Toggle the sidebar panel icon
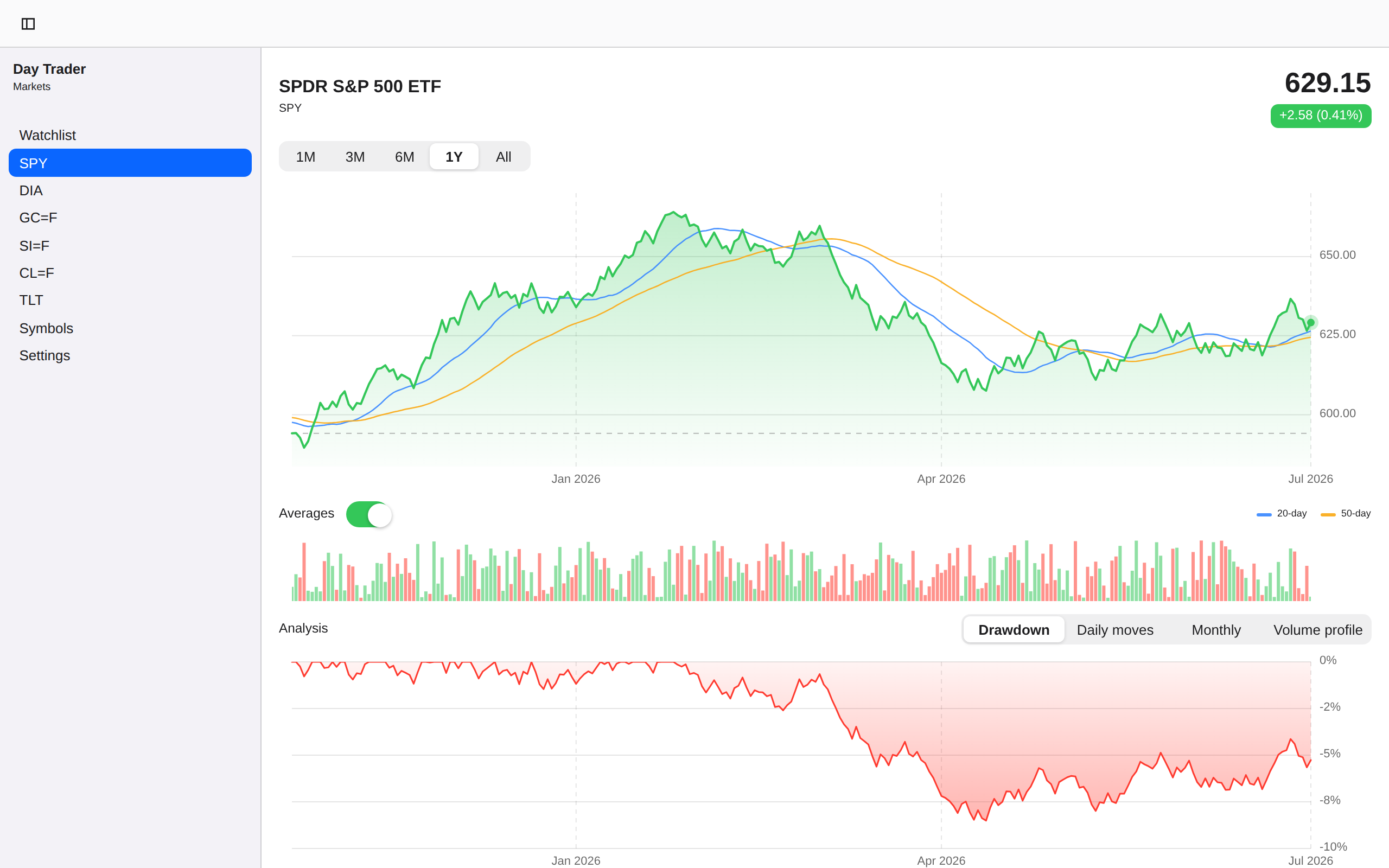The image size is (1389, 868). pyautogui.click(x=28, y=23)
